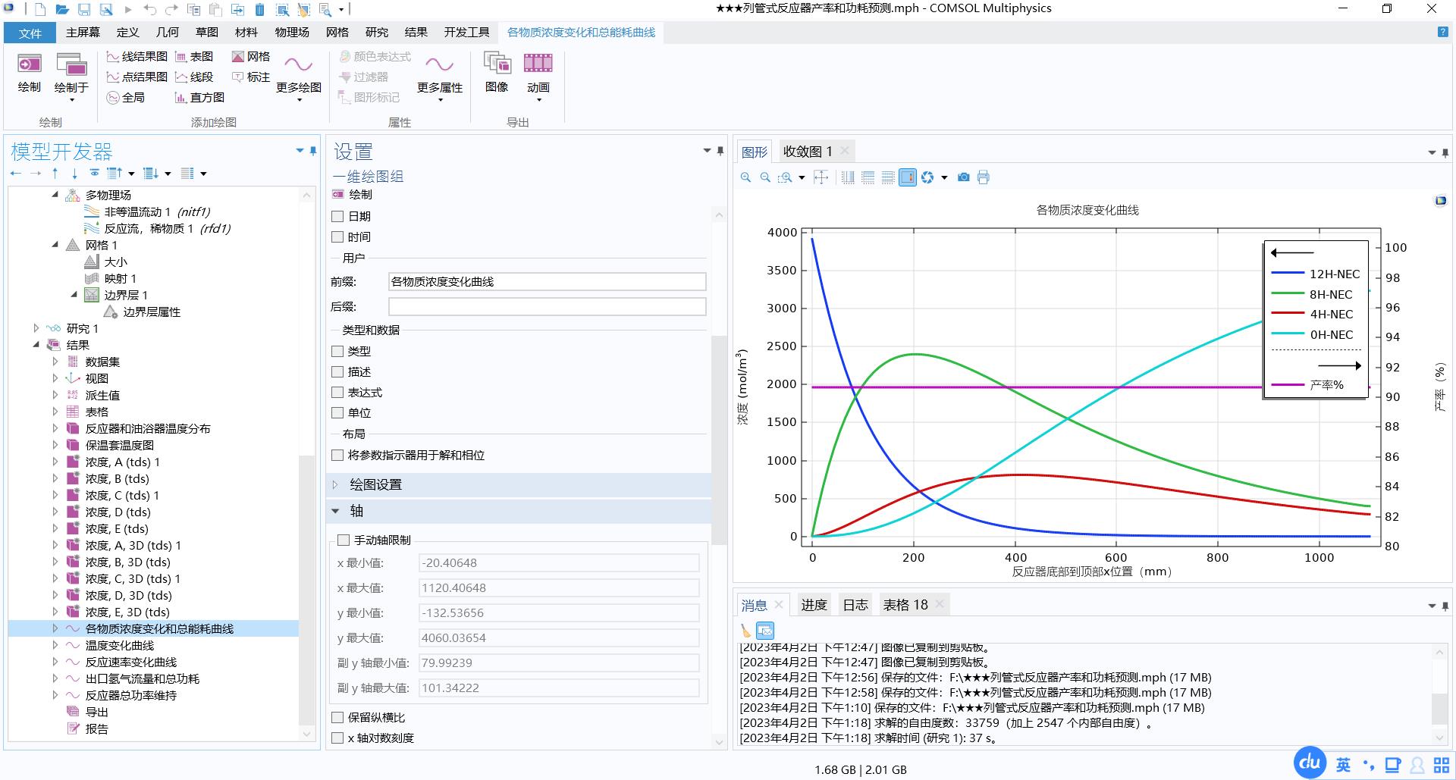The width and height of the screenshot is (1456, 780).
Task: Collapse the Mesh 1 (网格 1) tree node
Action: [x=55, y=245]
